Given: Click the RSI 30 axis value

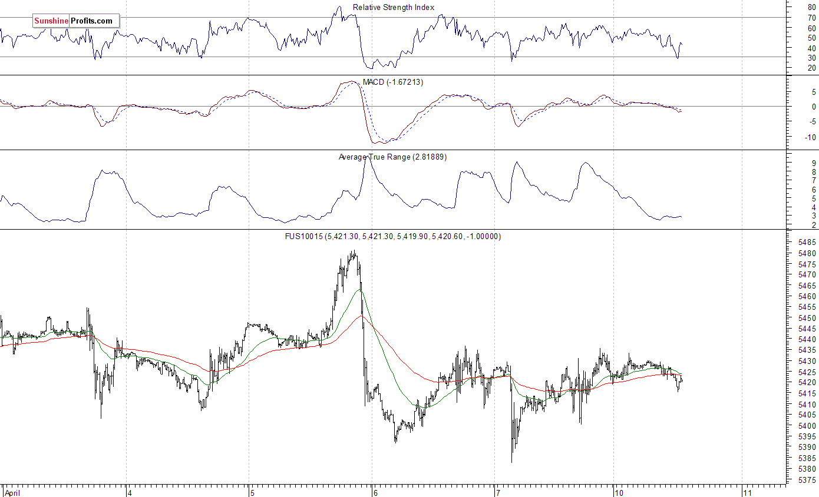Looking at the screenshot, I should coord(811,58).
